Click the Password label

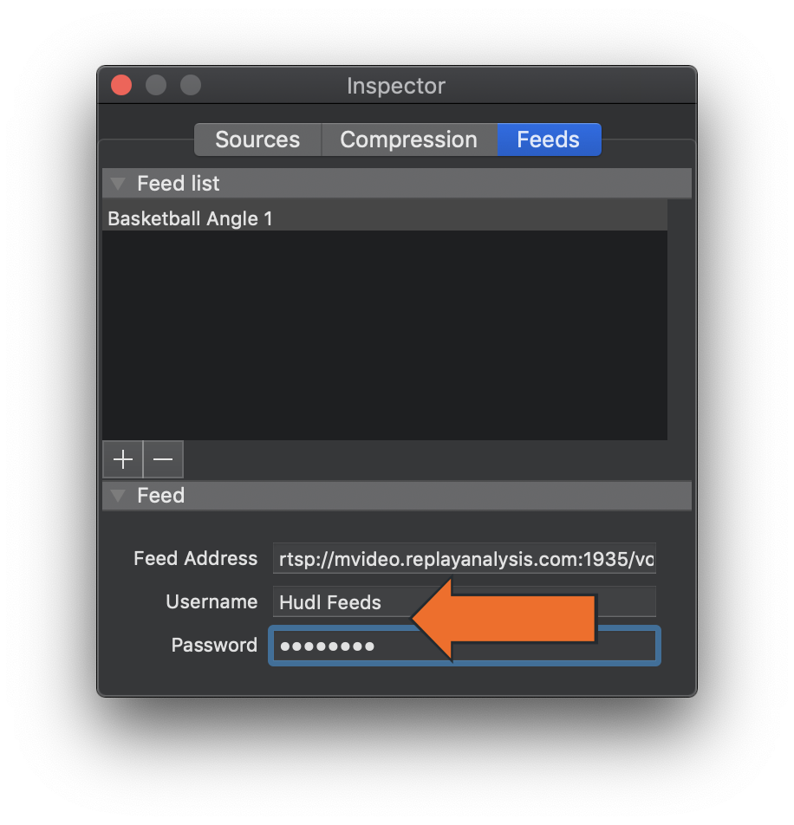[x=214, y=645]
